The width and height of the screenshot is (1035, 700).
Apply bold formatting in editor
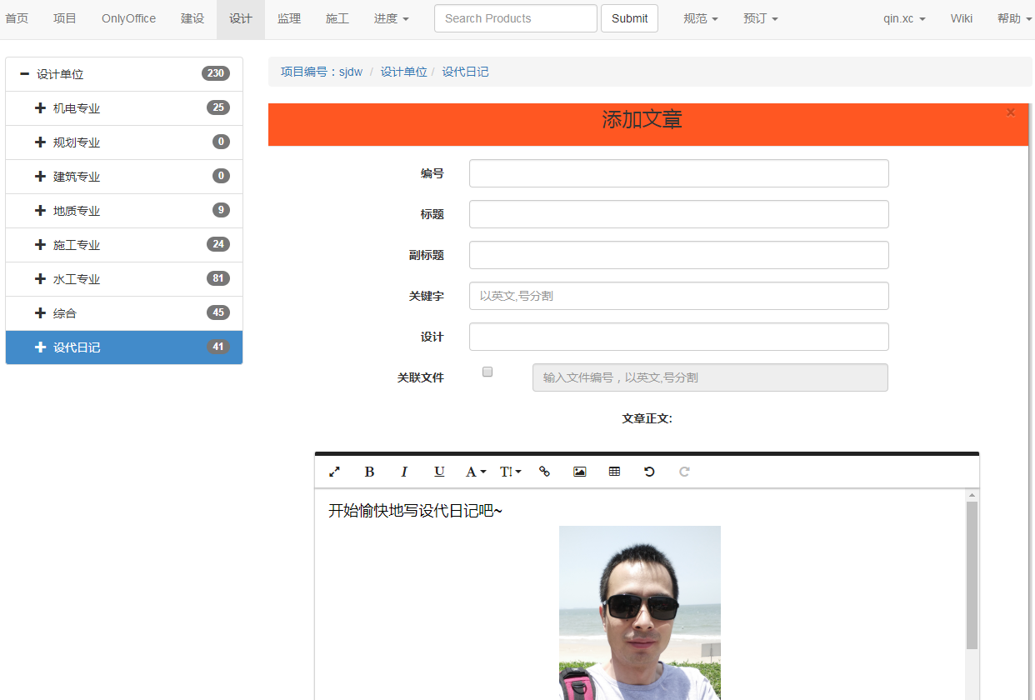coord(369,472)
